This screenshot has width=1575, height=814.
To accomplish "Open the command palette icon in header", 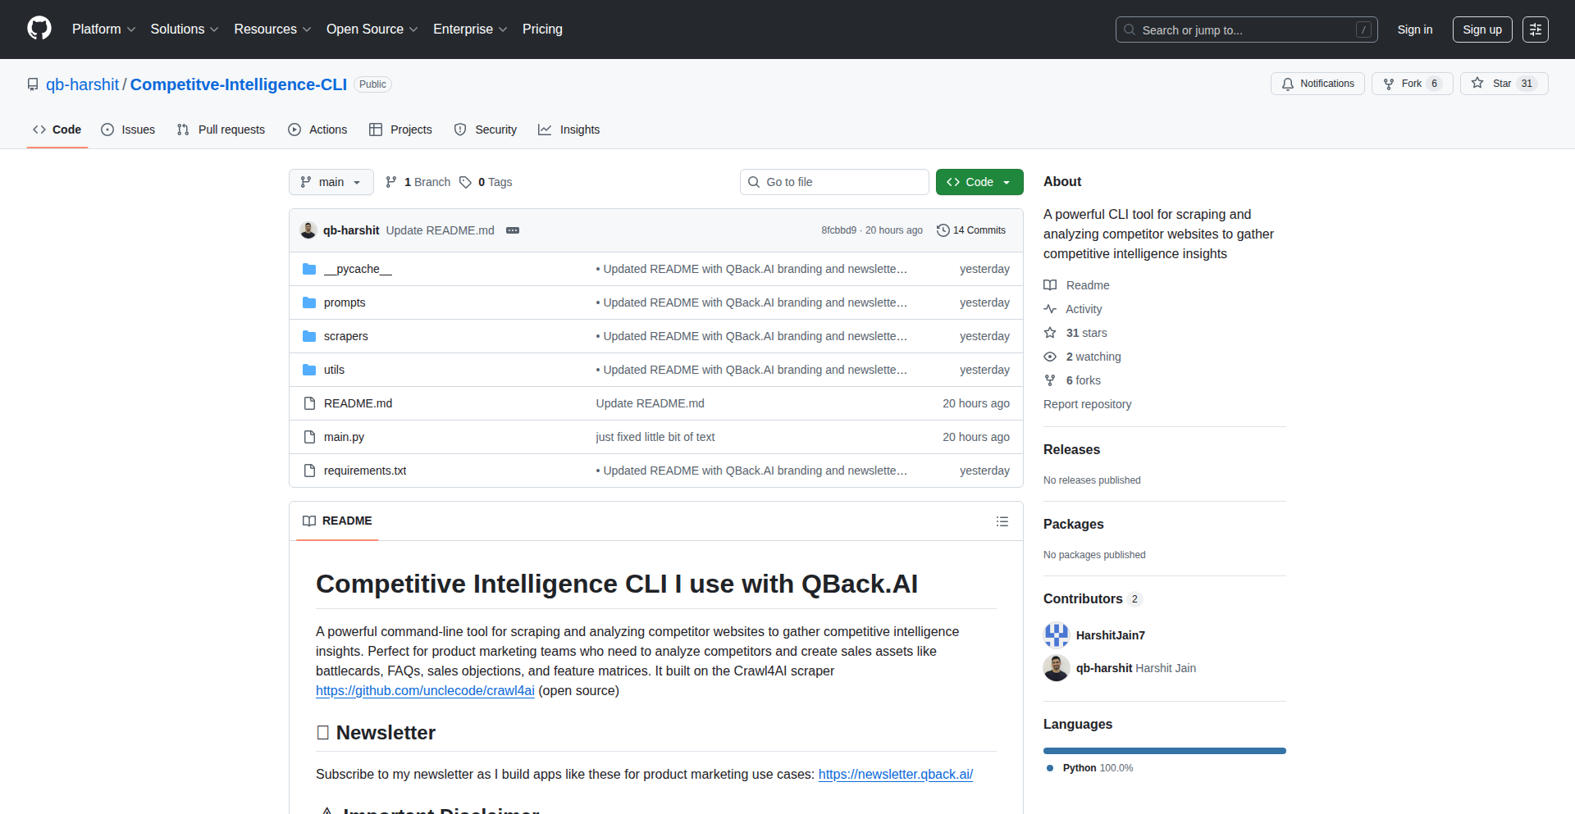I will (1536, 30).
